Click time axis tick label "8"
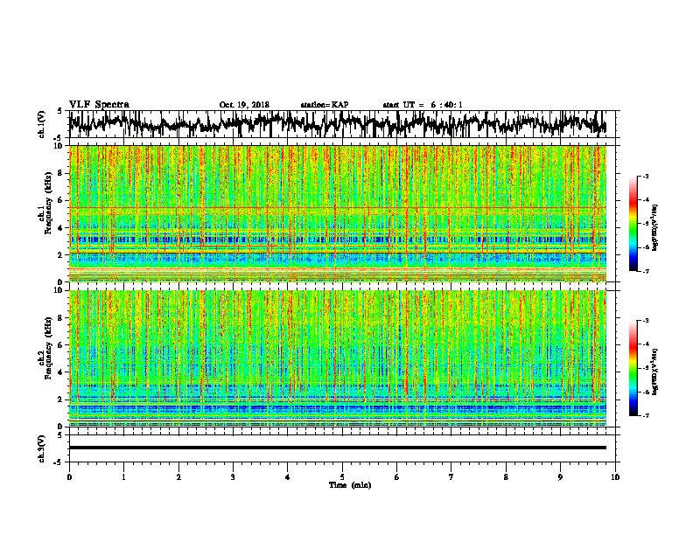The width and height of the screenshot is (693, 535). (x=506, y=477)
